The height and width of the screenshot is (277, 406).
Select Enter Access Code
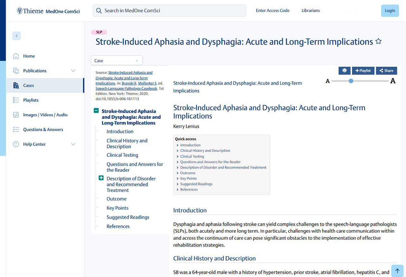(272, 10)
